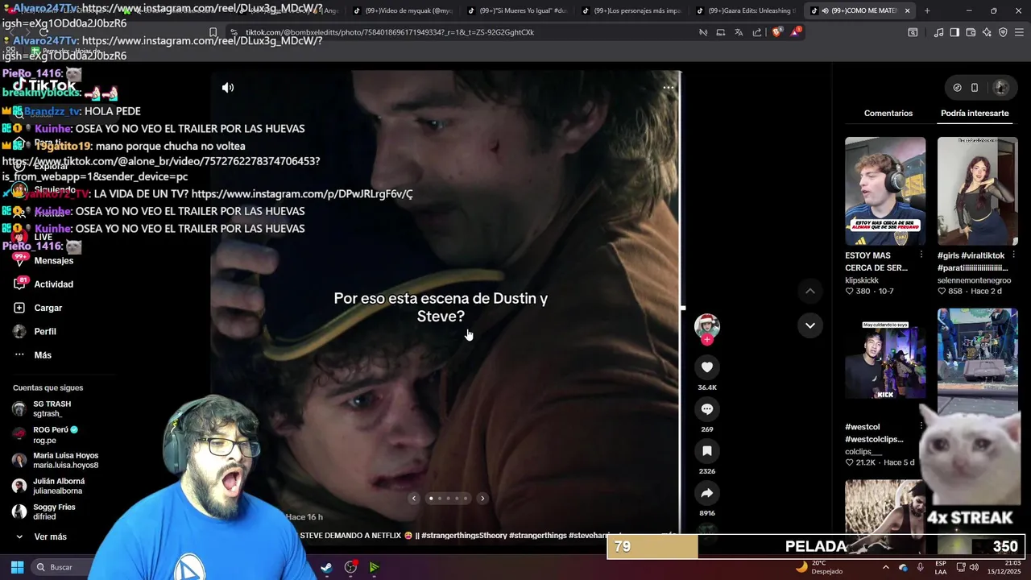Click the translate page icon in the address bar
Screen dimensions: 1031x580
(739, 32)
